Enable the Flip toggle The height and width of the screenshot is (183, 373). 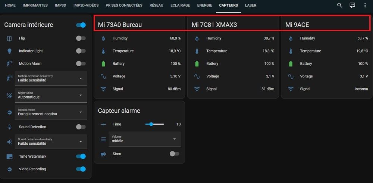coord(81,38)
